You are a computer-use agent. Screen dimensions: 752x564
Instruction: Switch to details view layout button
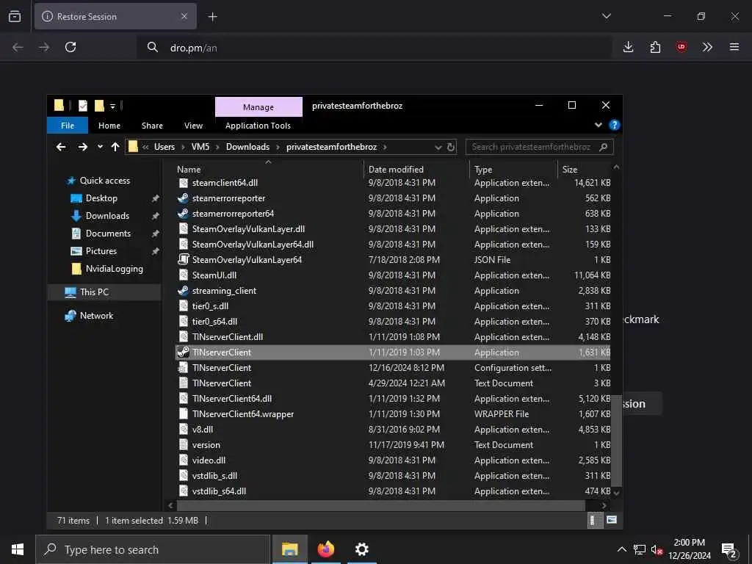595,521
